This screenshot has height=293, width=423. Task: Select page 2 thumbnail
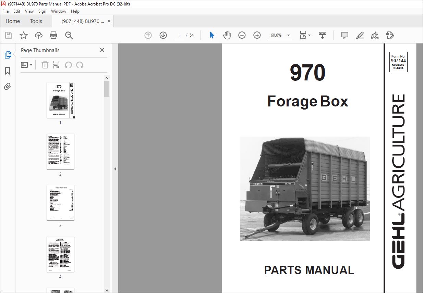click(60, 151)
